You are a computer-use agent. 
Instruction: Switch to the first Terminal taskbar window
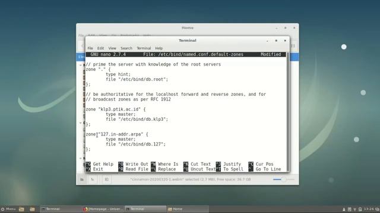coord(61,209)
